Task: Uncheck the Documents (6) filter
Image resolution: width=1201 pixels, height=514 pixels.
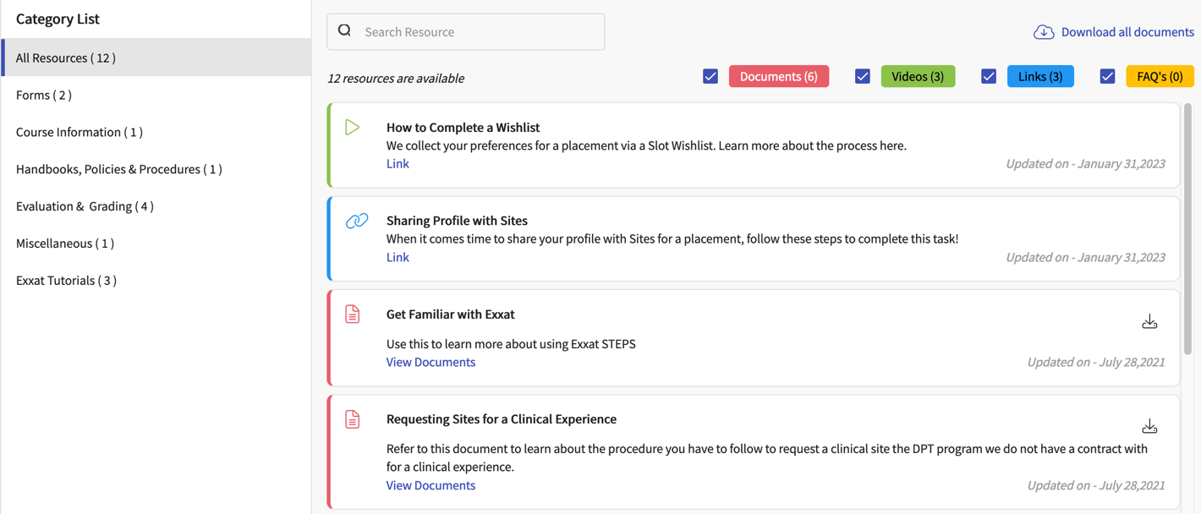Action: coord(710,76)
